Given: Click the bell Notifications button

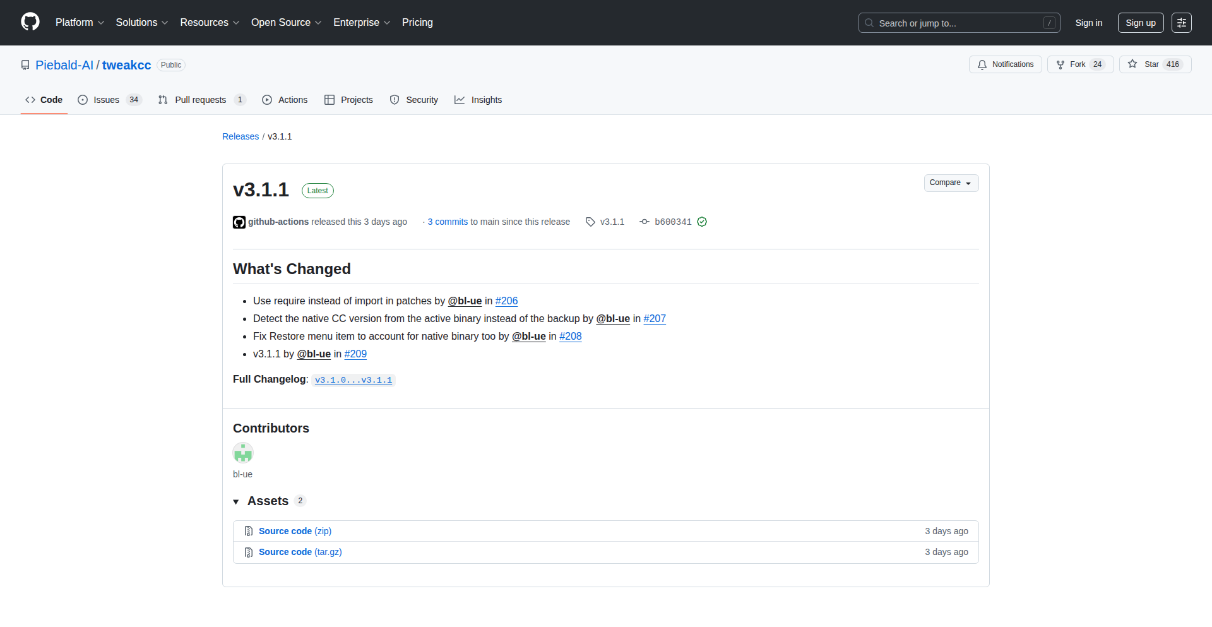Looking at the screenshot, I should click(1005, 64).
